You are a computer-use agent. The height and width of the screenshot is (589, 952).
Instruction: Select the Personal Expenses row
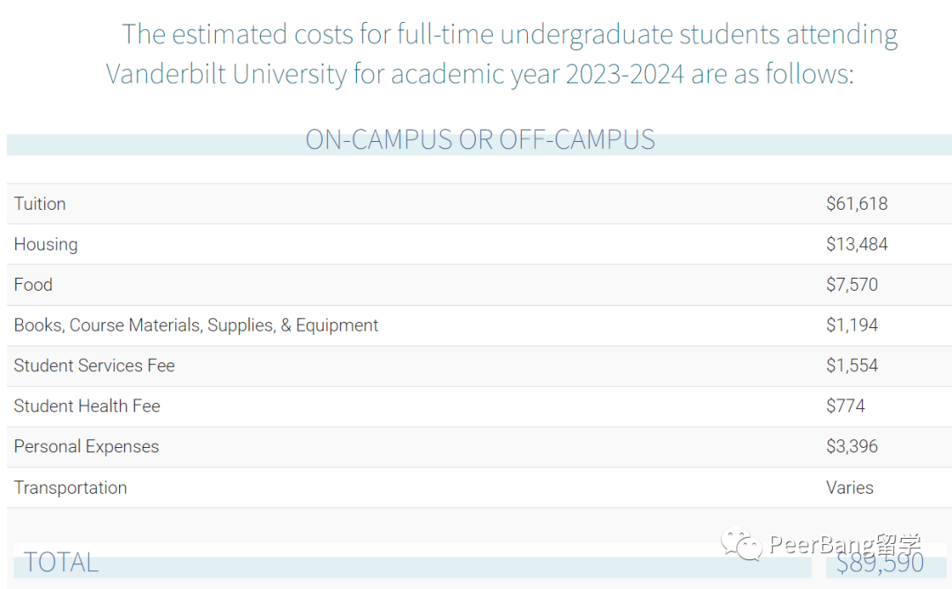coord(480,447)
